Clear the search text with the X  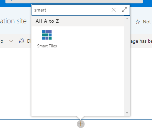(x=114, y=10)
